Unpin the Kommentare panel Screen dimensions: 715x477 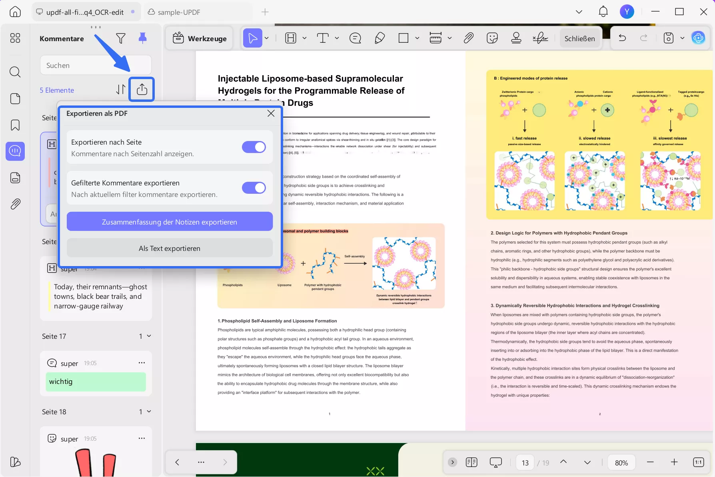point(142,38)
